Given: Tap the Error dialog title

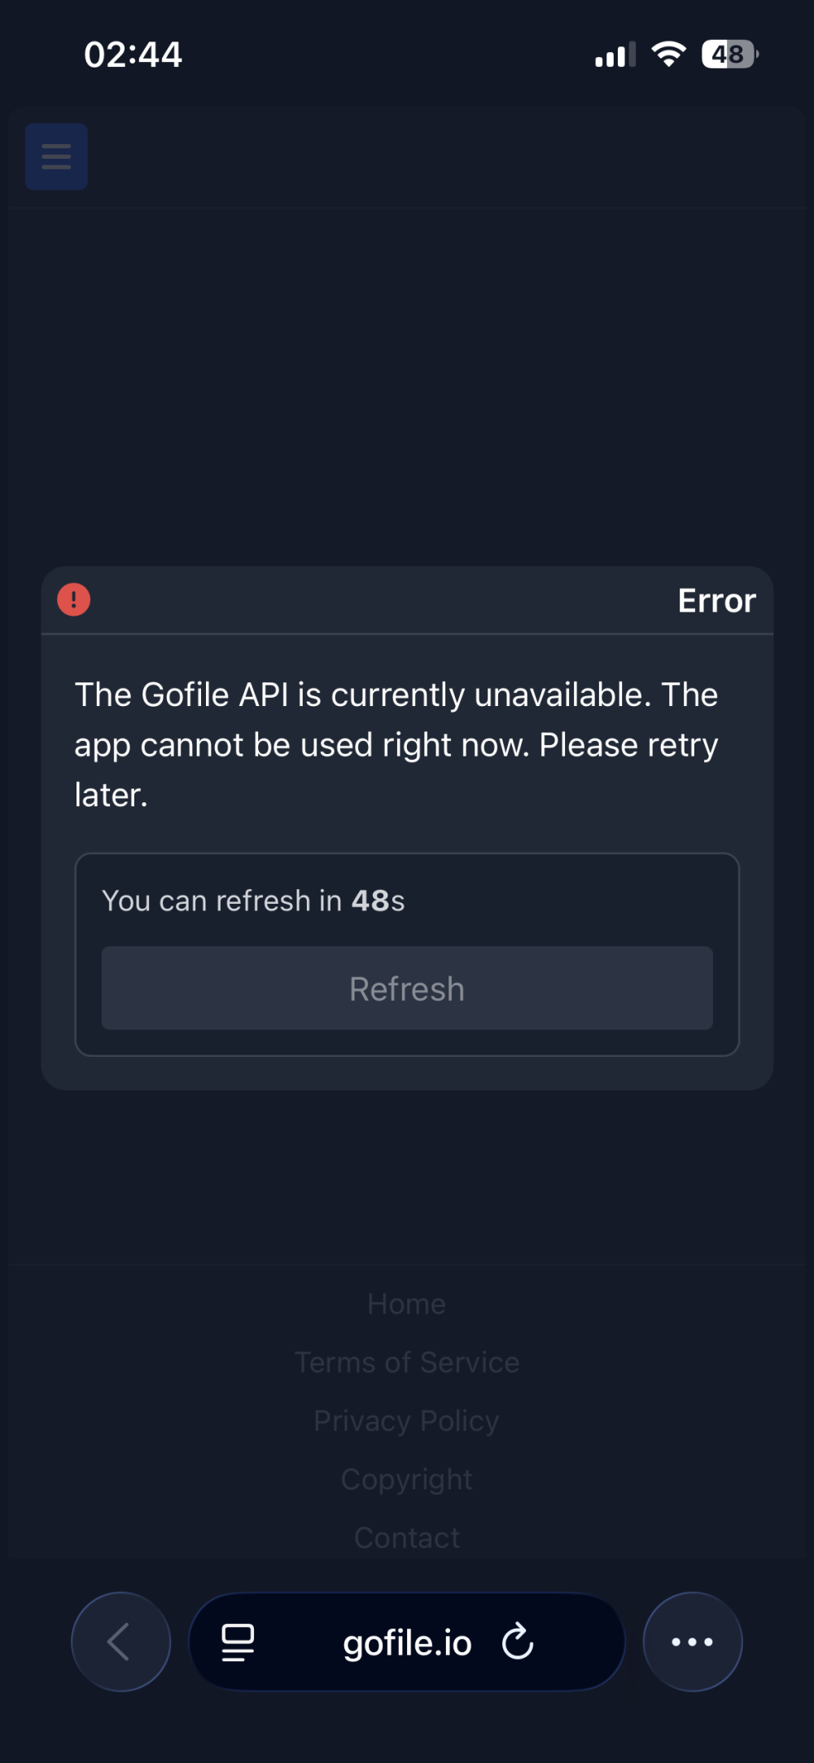Looking at the screenshot, I should pos(717,601).
